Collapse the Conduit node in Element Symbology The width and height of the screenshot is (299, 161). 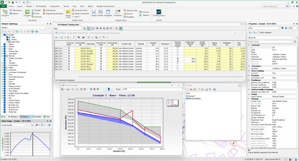tap(2, 35)
